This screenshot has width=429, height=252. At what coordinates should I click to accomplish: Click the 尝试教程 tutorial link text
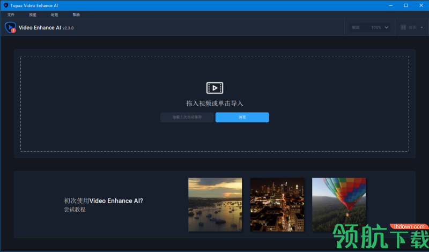point(75,210)
